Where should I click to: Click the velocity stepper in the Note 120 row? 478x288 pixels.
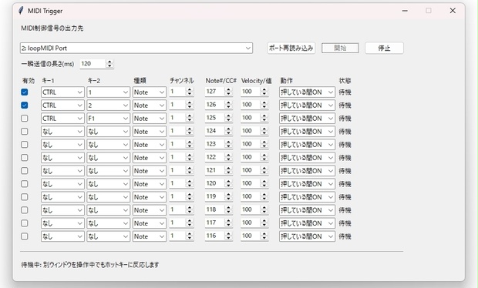264,183
